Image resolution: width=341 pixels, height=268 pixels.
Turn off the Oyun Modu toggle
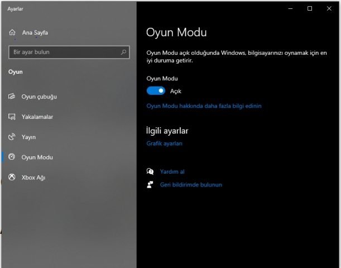156,91
